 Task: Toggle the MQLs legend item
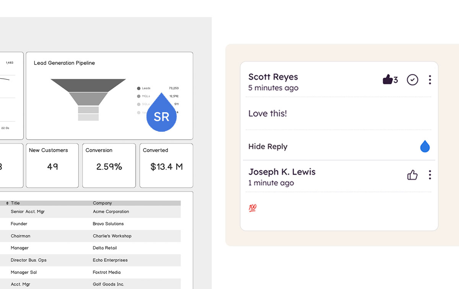click(x=145, y=96)
